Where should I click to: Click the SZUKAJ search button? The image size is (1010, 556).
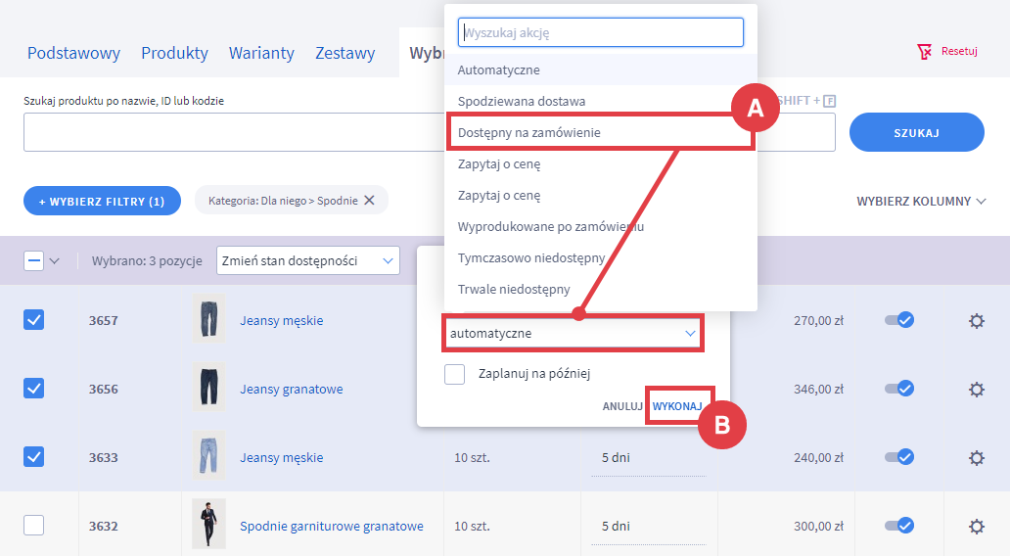click(x=917, y=133)
